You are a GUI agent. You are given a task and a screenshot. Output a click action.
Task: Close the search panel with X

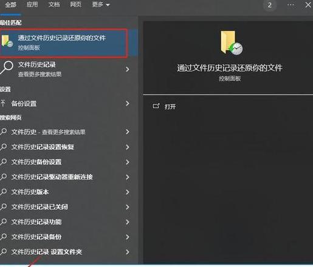tap(308, 5)
